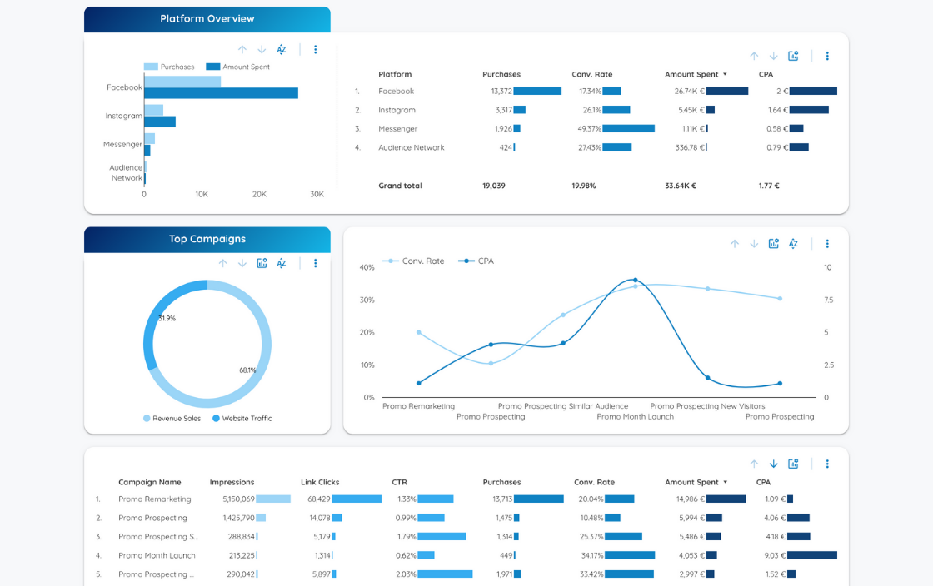Click drill down arrow in Top Campaigns donut panel
This screenshot has height=586, width=933.
pos(242,263)
